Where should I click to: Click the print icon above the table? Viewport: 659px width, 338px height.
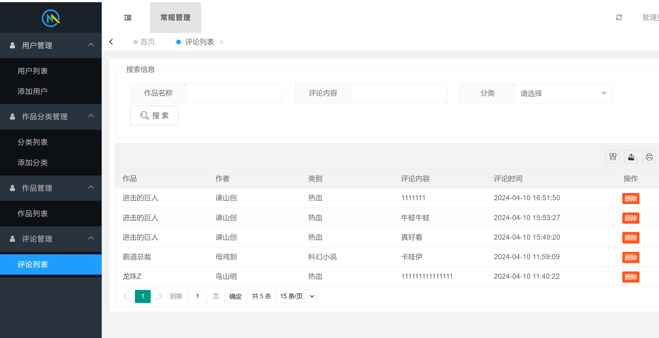(649, 157)
